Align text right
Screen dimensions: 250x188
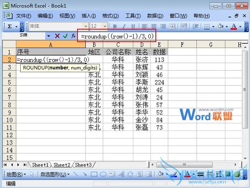163,26
